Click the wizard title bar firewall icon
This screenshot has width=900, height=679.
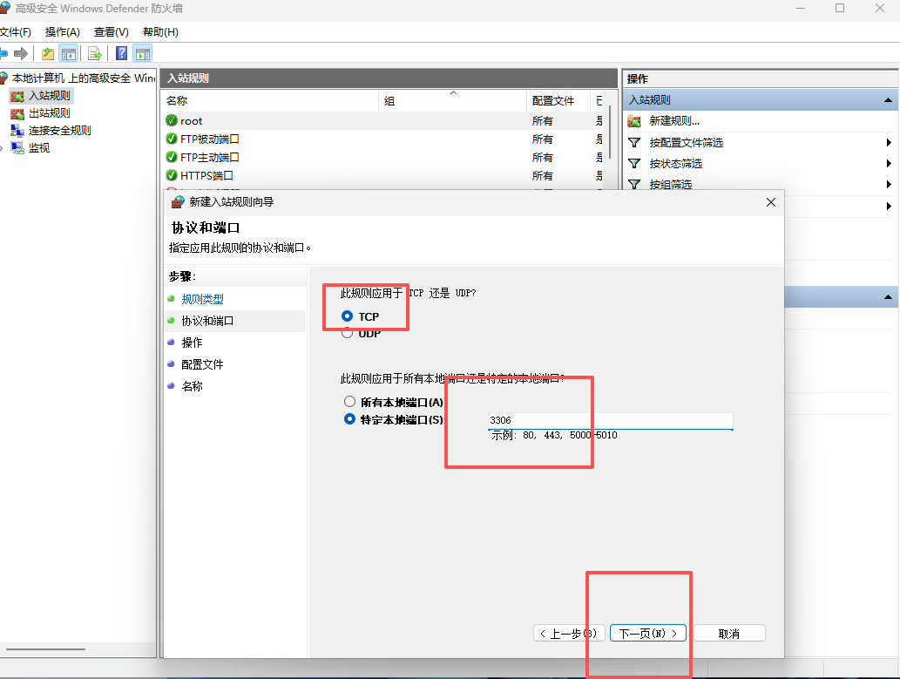coord(178,201)
